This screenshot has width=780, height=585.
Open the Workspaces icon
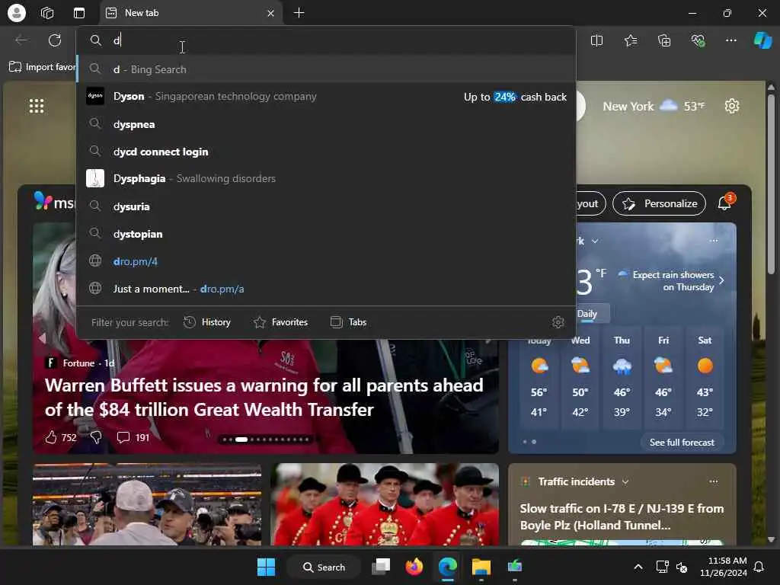(x=47, y=13)
